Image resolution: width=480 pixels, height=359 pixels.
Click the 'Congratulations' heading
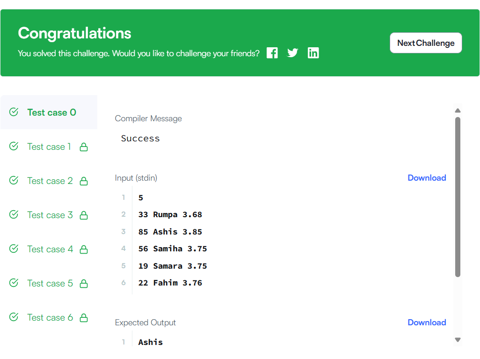[74, 33]
